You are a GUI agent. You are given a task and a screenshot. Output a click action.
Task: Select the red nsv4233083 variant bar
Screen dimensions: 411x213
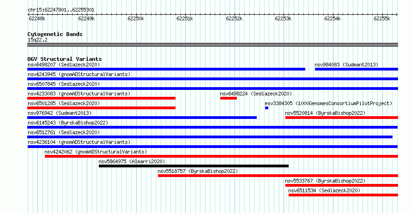point(102,98)
